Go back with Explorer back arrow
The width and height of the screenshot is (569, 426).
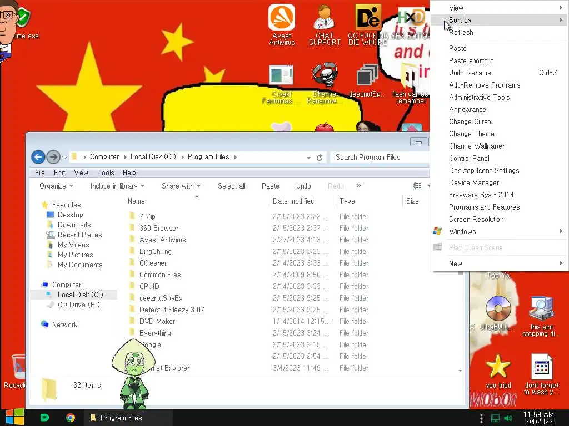[x=38, y=157]
